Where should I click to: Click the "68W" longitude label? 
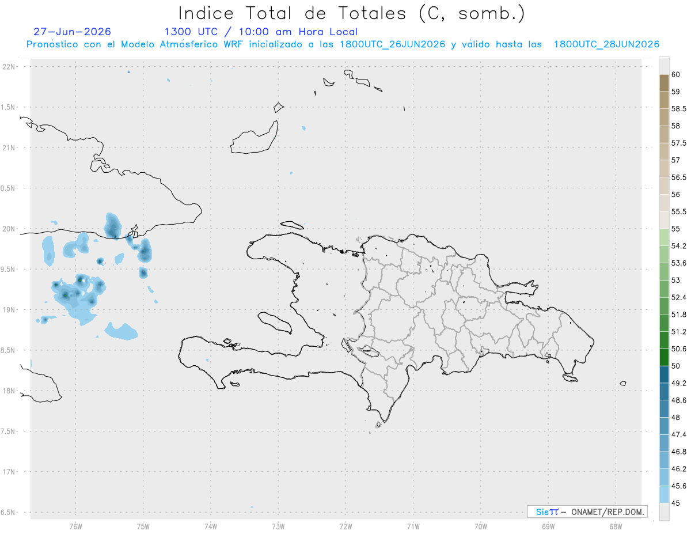[616, 527]
